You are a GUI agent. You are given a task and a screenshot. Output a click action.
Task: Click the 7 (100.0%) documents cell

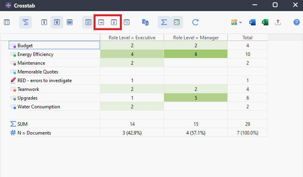pyautogui.click(x=248, y=133)
